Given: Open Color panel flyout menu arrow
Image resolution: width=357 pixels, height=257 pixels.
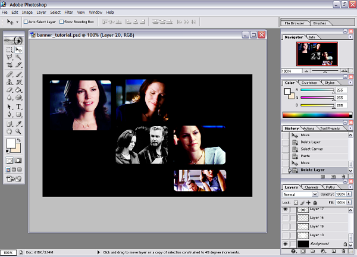Looking at the screenshot, I should [350, 83].
